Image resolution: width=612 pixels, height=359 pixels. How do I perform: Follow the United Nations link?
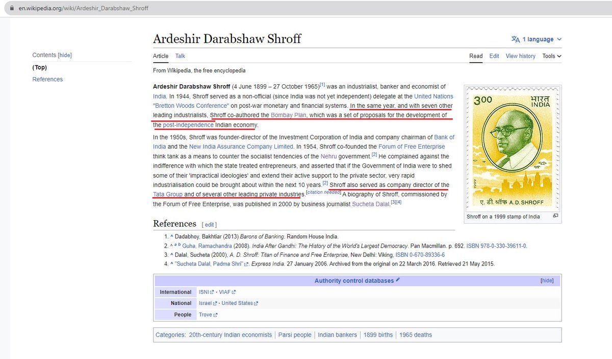[x=433, y=96]
